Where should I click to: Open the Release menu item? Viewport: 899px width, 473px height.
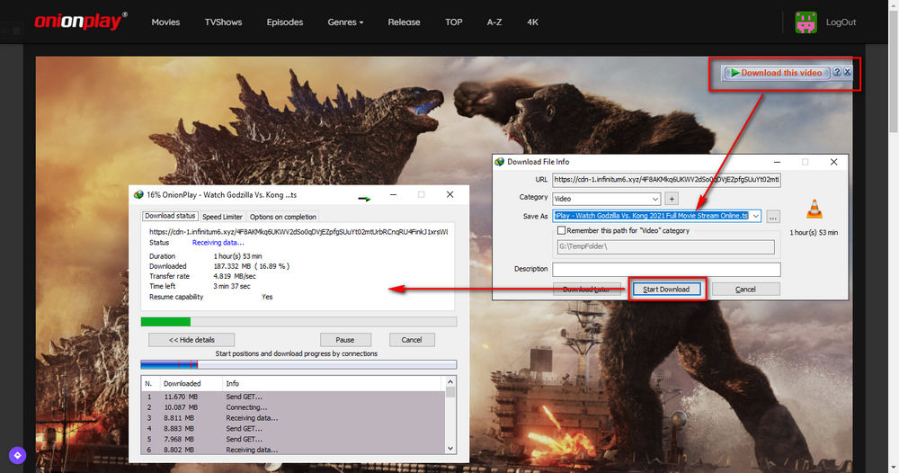pos(404,22)
